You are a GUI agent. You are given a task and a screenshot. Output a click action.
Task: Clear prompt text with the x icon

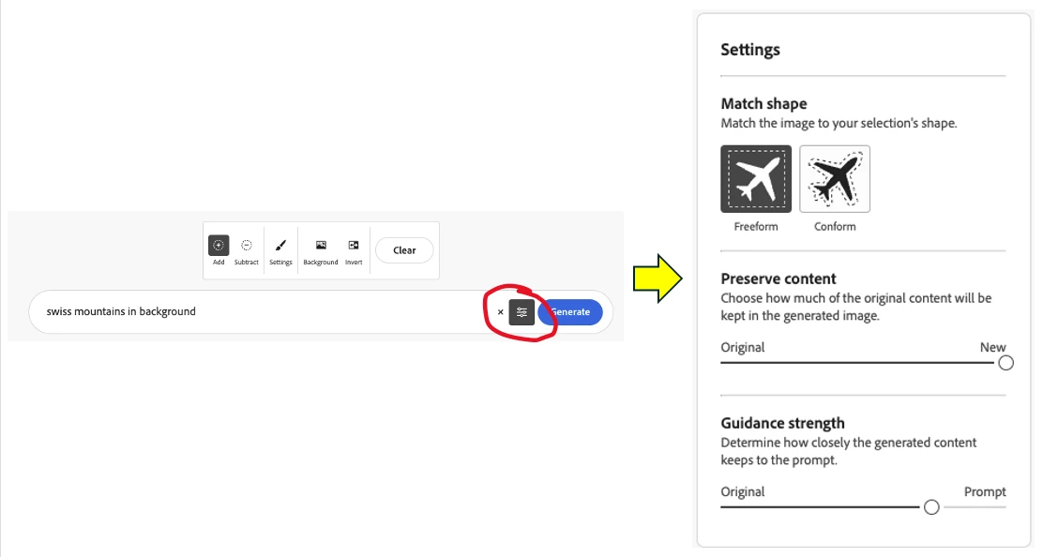click(500, 312)
